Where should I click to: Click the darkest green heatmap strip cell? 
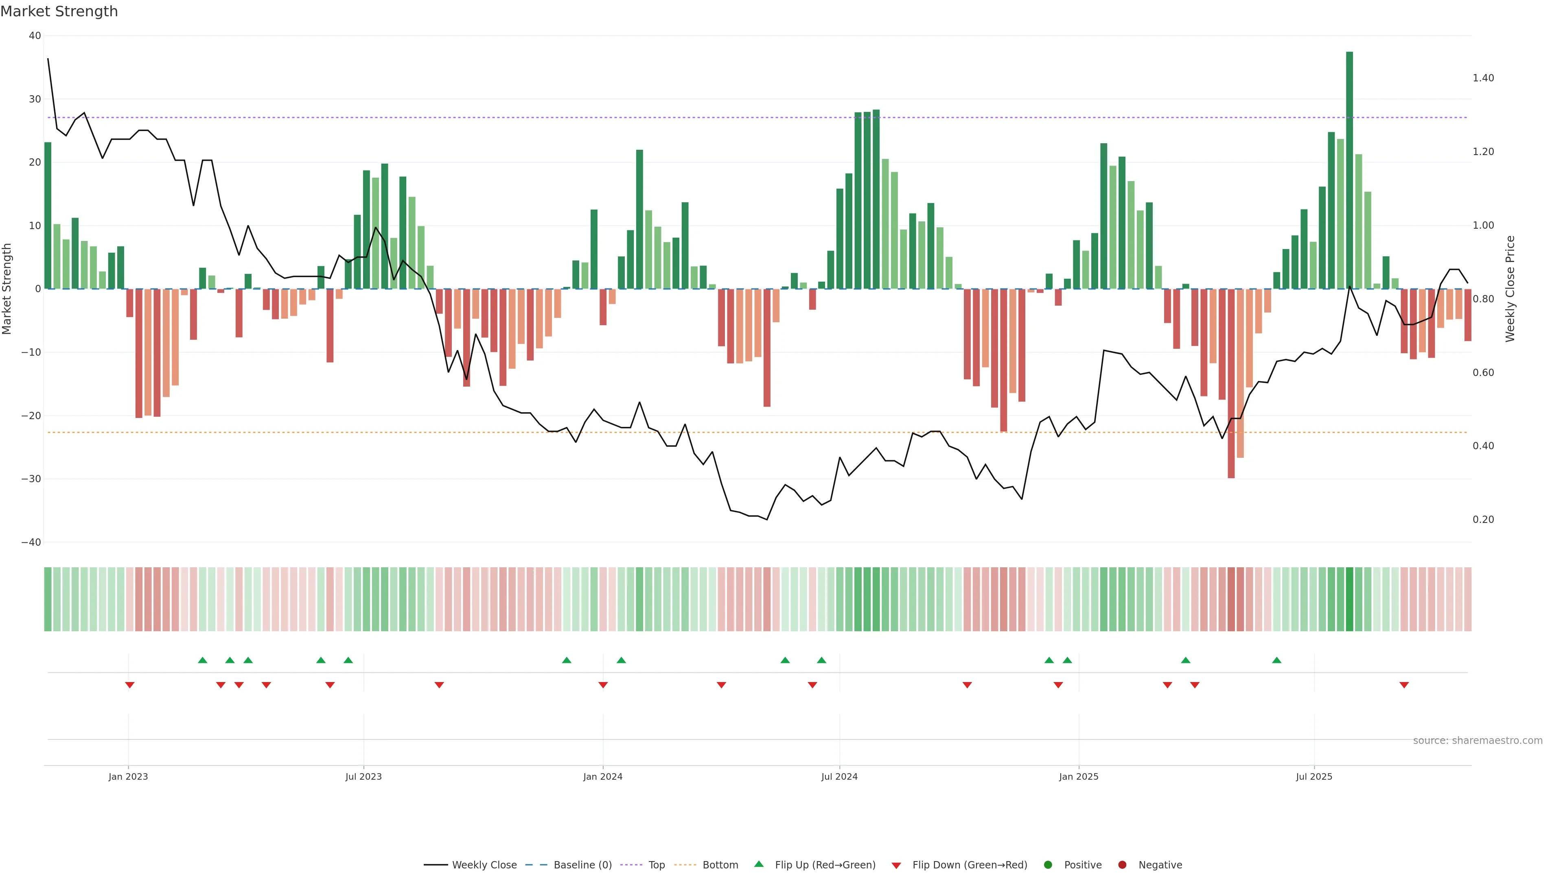pos(1349,599)
